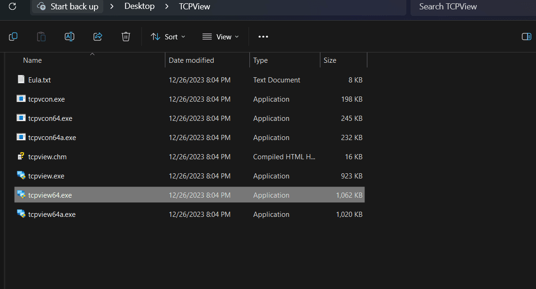Select tcpvcon64.exe file name
Viewport: 536px width, 289px height.
tap(50, 118)
